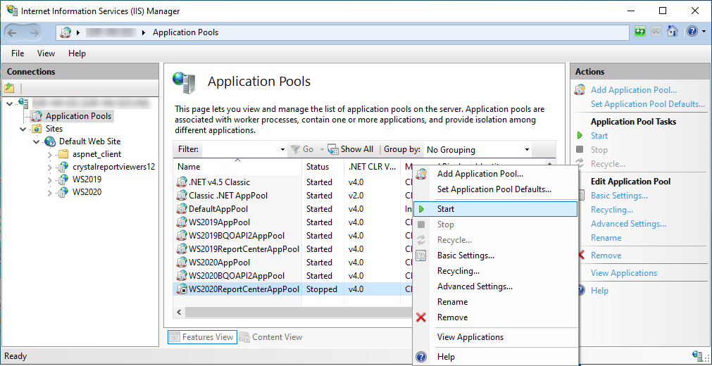The height and width of the screenshot is (366, 712).
Task: Click the WS2020AppPool icon
Action: point(182,263)
